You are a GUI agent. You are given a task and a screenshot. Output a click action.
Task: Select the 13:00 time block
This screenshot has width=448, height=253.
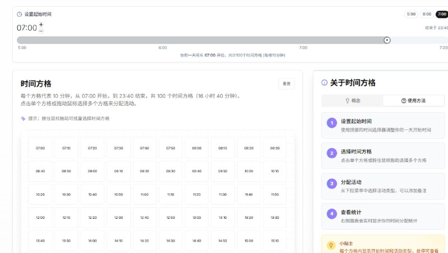coord(197,218)
